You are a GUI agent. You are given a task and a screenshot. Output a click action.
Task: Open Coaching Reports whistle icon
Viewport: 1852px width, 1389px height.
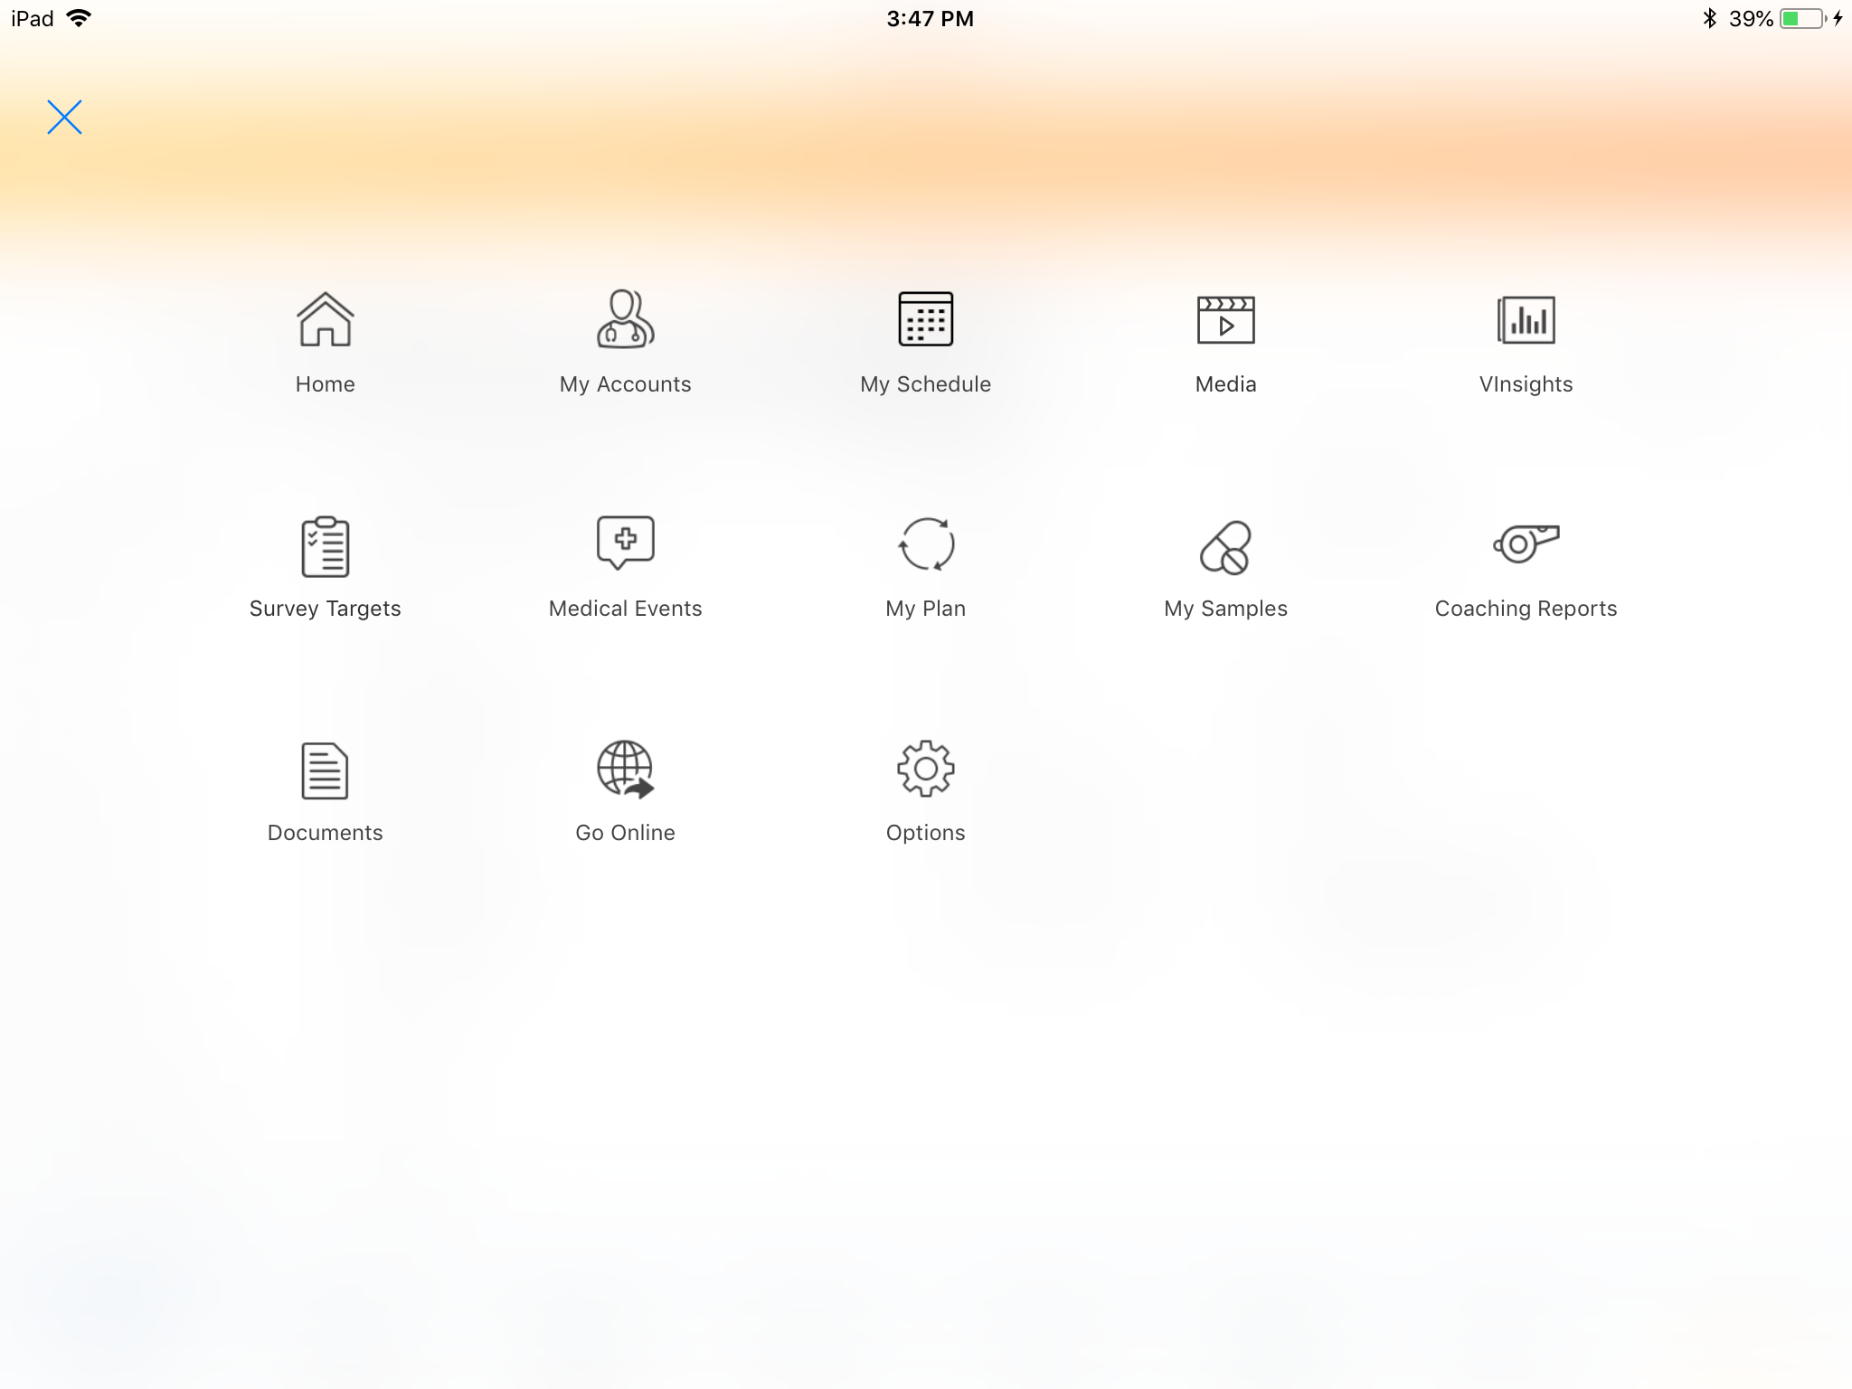click(1526, 543)
